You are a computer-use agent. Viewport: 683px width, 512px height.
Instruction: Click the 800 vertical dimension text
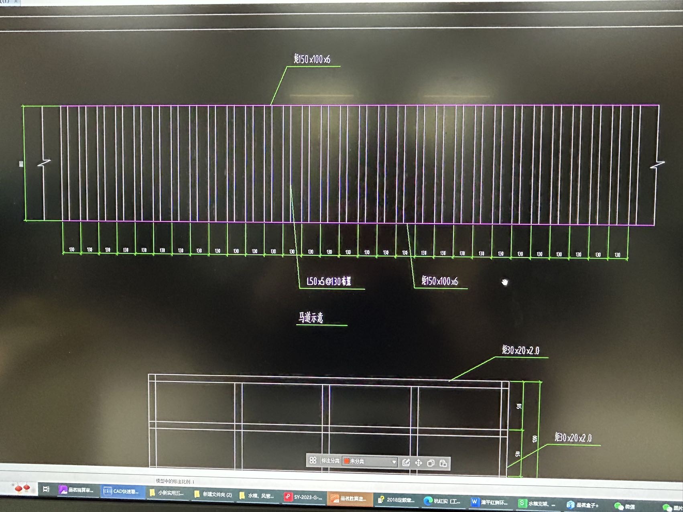pos(21,164)
